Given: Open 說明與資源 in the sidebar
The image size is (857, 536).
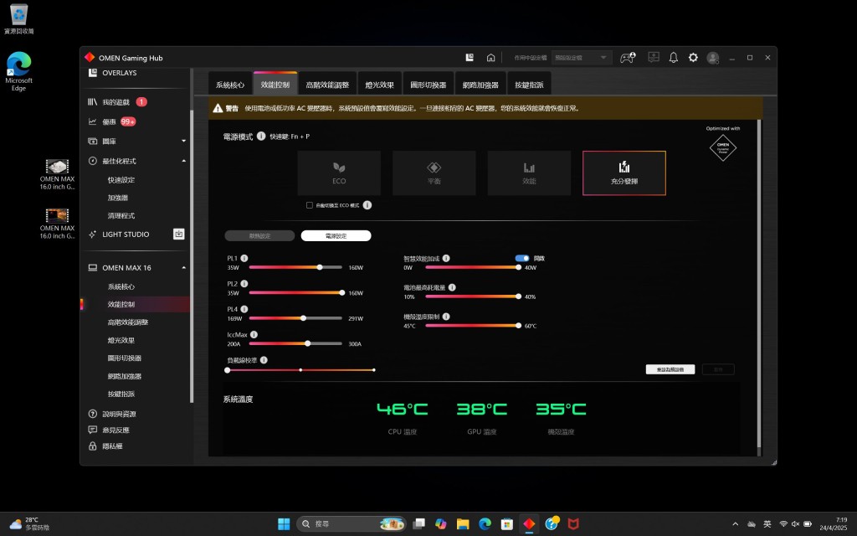Looking at the screenshot, I should click(x=119, y=414).
